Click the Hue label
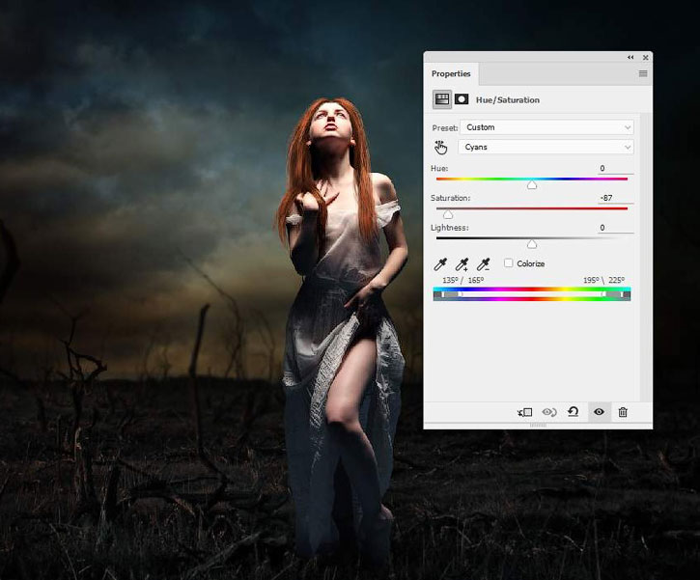Screen dimensions: 700x580 439,168
